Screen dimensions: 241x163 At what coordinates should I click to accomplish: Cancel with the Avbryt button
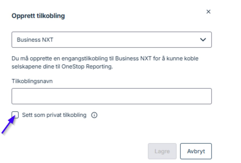pyautogui.click(x=196, y=151)
